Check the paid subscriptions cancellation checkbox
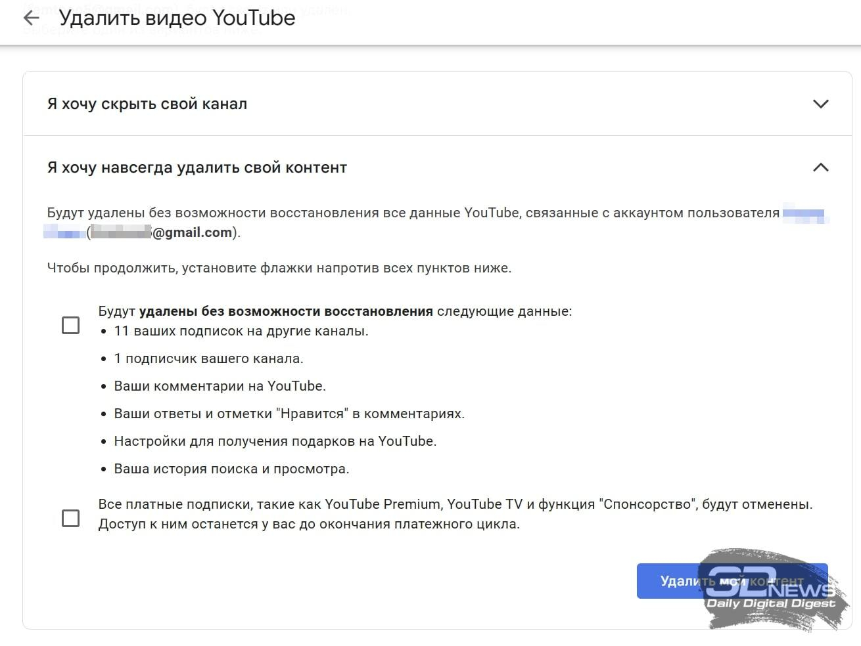This screenshot has width=861, height=646. pos(70,518)
